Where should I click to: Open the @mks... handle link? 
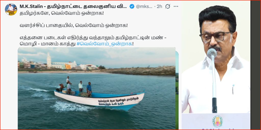[x=144, y=6]
